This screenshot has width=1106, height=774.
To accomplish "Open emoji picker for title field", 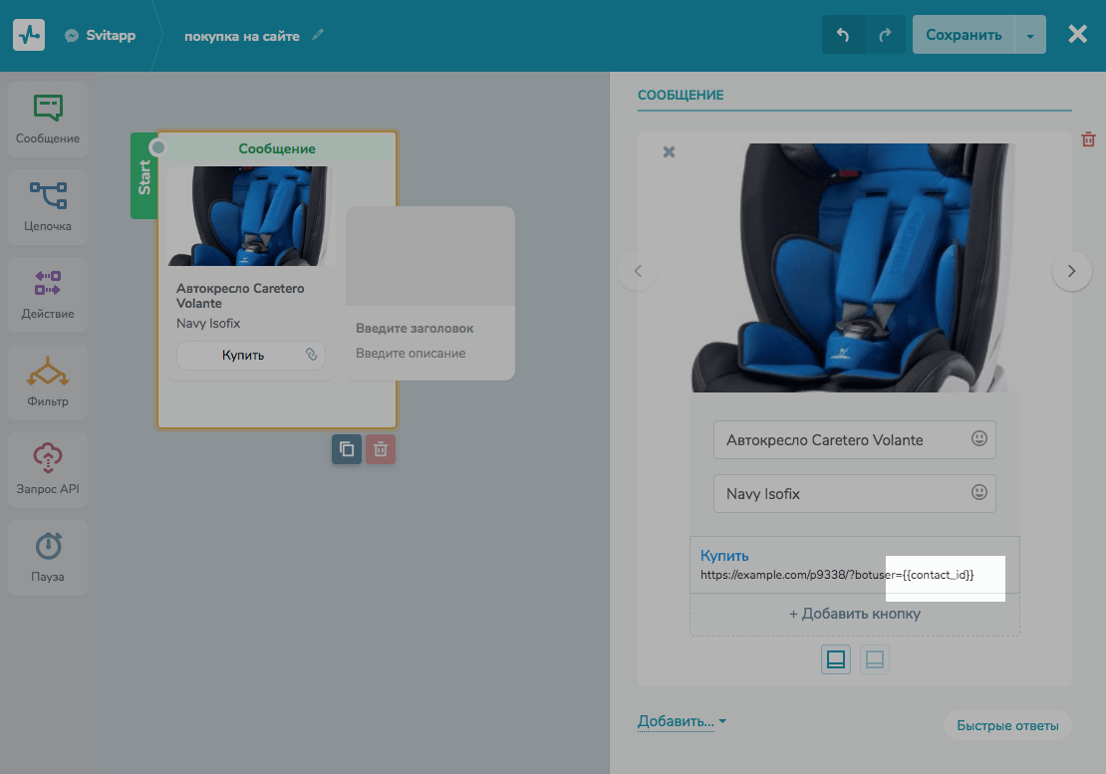I will [x=979, y=438].
